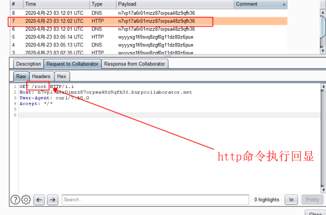Click the interactions table vertical scrollbar

tap(322, 30)
